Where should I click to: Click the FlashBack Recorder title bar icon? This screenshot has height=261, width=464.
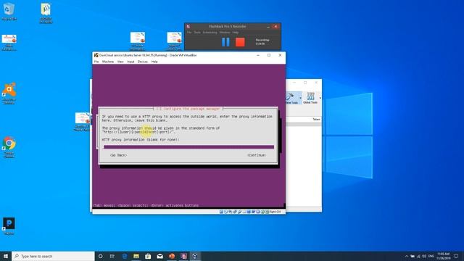(188, 27)
